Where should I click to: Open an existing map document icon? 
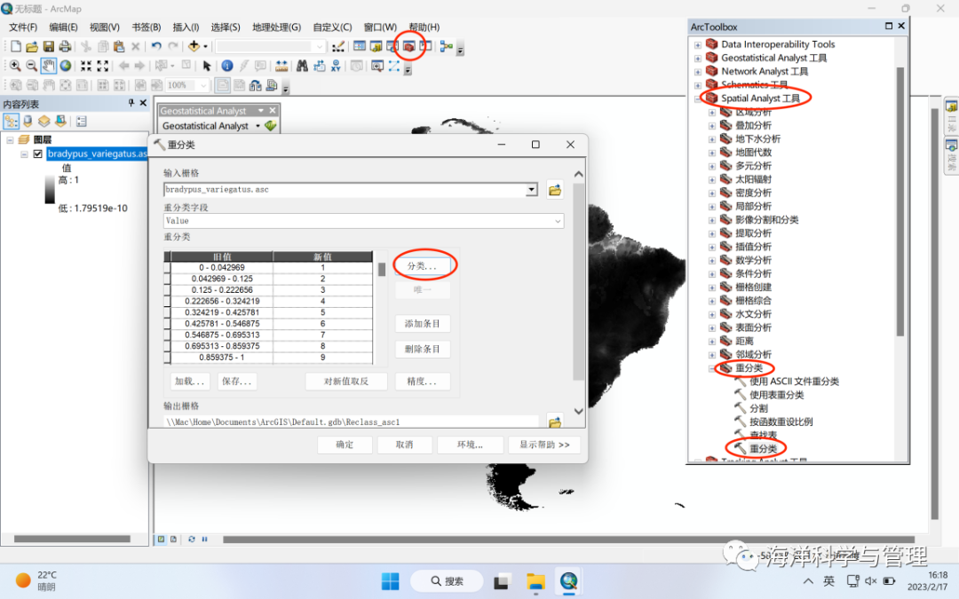tap(32, 46)
